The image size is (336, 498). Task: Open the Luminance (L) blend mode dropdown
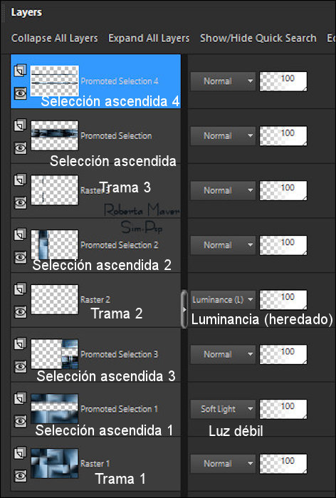tap(223, 300)
